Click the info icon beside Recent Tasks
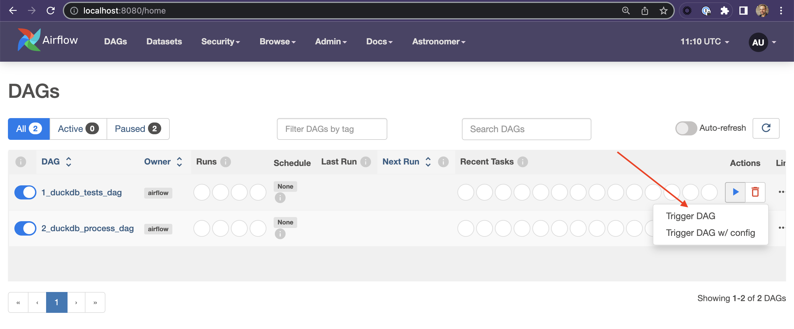Viewport: 794px width, 329px height. 522,162
